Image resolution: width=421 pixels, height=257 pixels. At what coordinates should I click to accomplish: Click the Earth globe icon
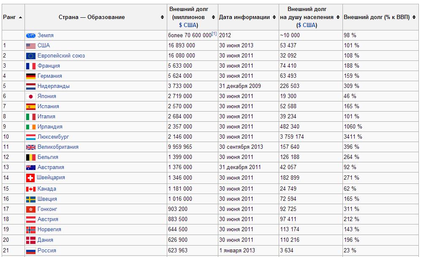click(x=31, y=36)
